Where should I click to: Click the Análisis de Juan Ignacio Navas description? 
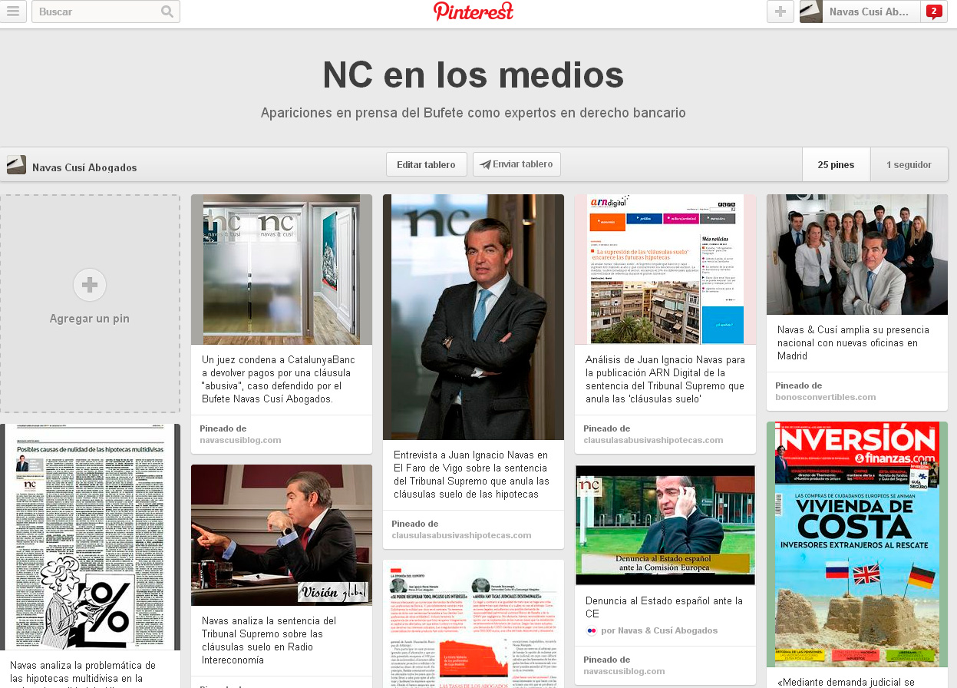[665, 379]
